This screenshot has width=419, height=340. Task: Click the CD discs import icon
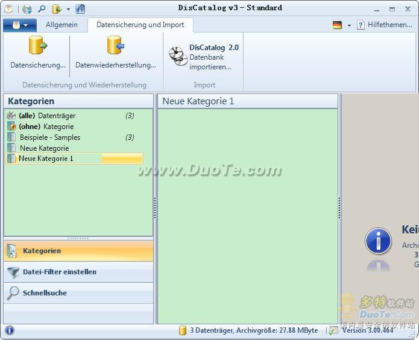click(x=178, y=57)
